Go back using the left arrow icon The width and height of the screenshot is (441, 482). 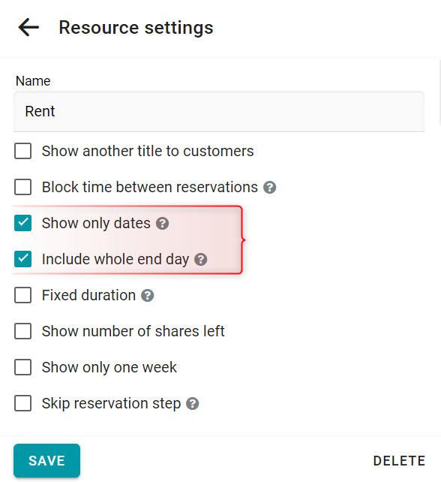pos(28,27)
